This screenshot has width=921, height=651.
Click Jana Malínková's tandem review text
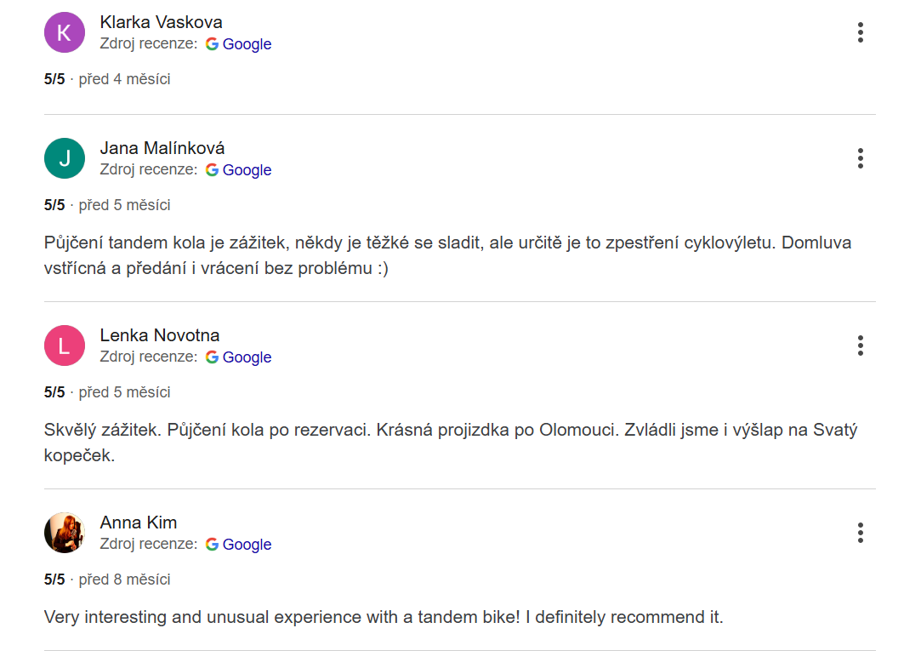click(447, 255)
